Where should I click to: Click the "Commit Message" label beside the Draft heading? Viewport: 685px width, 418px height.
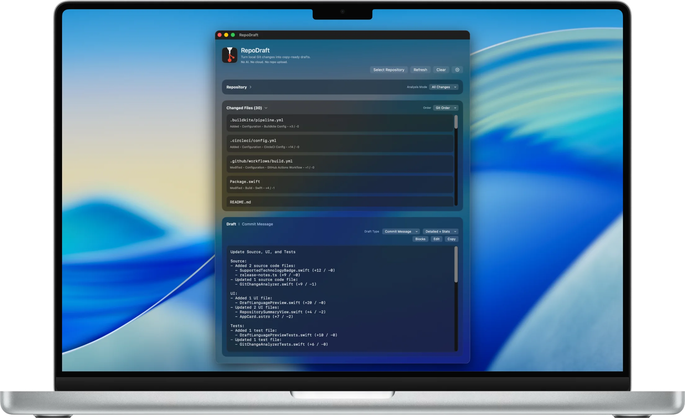click(257, 224)
